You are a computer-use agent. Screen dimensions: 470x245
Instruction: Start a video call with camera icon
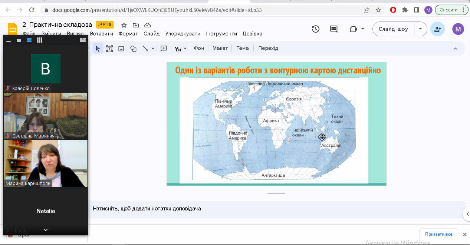(x=353, y=29)
